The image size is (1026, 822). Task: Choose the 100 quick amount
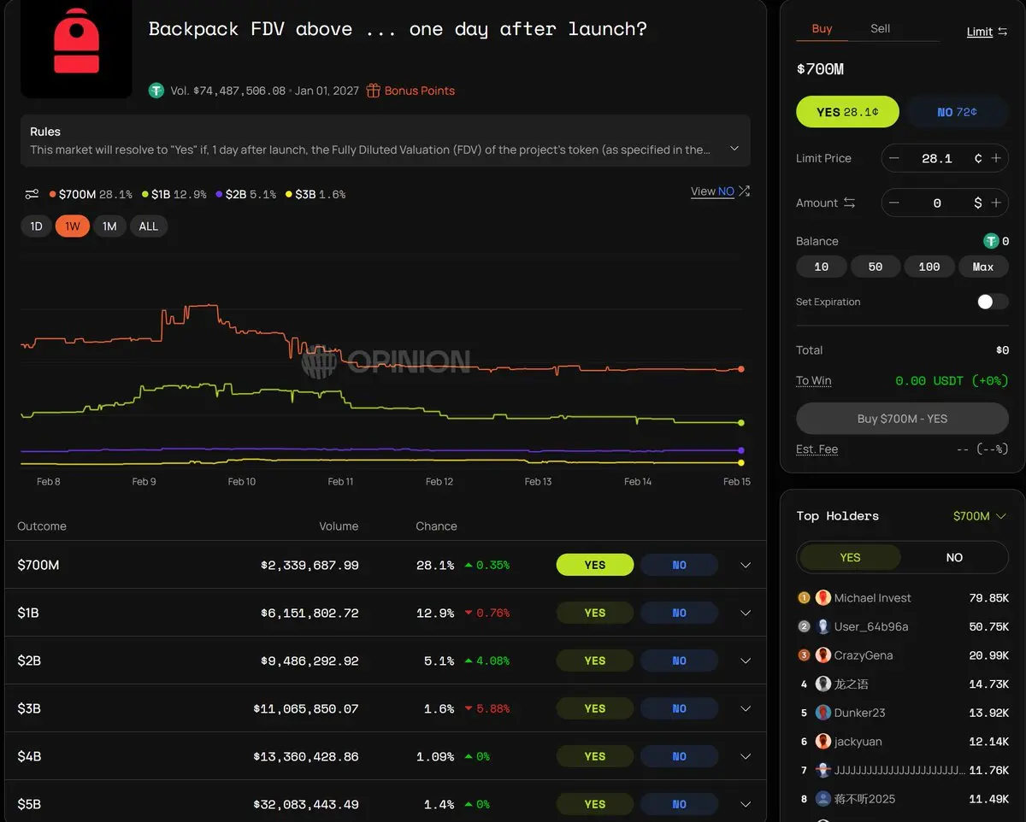pyautogui.click(x=929, y=267)
